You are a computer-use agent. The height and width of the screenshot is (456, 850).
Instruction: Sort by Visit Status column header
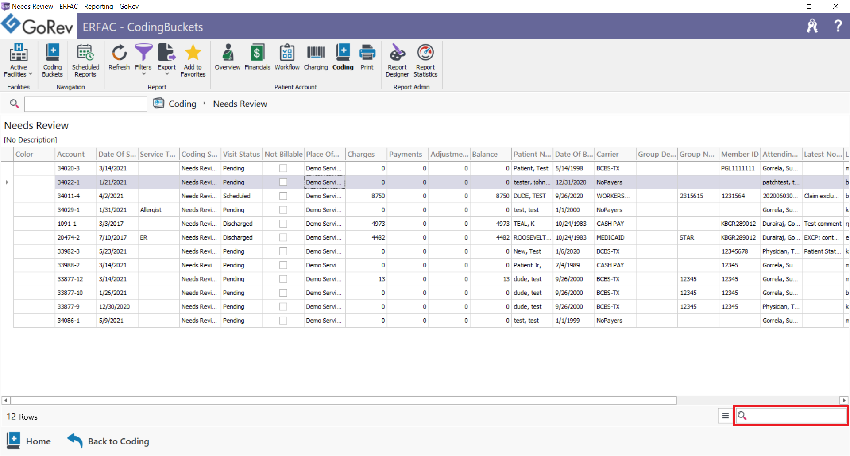[x=242, y=154]
